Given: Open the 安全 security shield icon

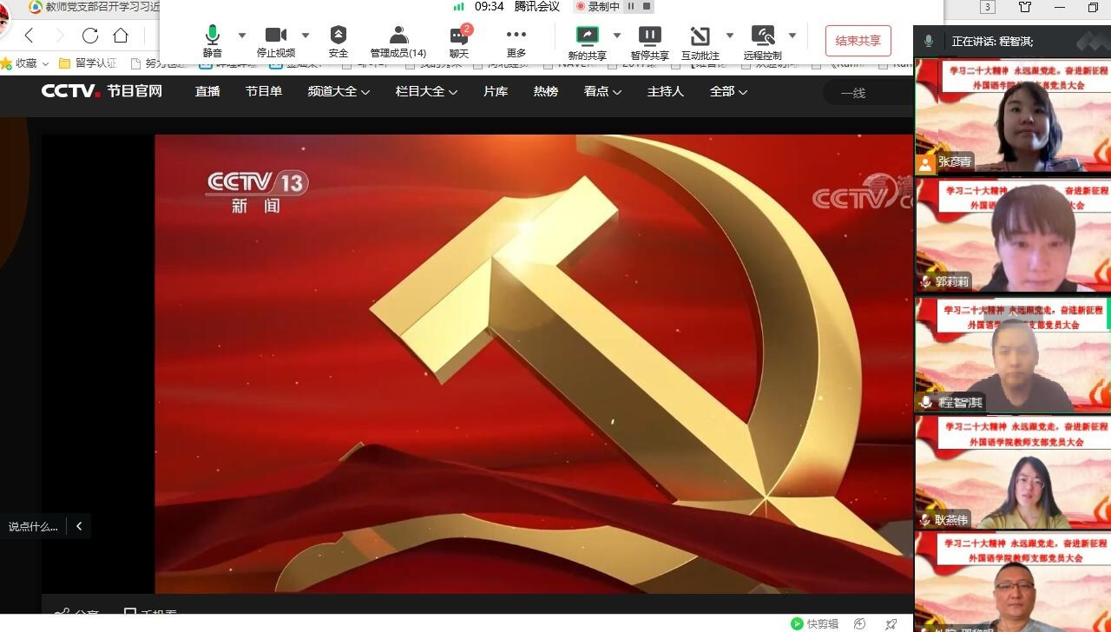Looking at the screenshot, I should (339, 36).
